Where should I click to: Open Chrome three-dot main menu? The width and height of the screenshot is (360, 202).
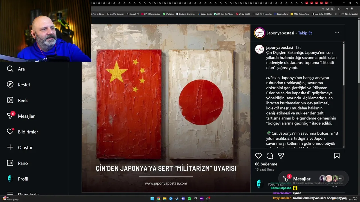(357, 9)
